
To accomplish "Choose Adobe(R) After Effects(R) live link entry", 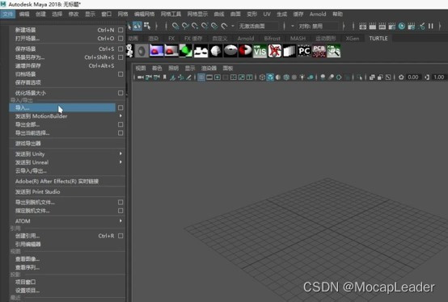I will tap(67, 182).
